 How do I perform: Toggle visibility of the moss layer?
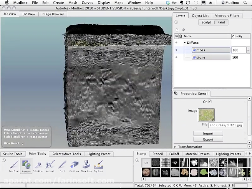(176, 50)
